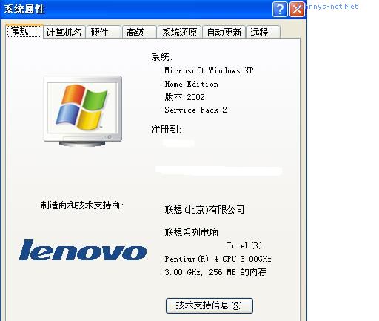Click the Microsoft Windows XP text line

[209, 70]
